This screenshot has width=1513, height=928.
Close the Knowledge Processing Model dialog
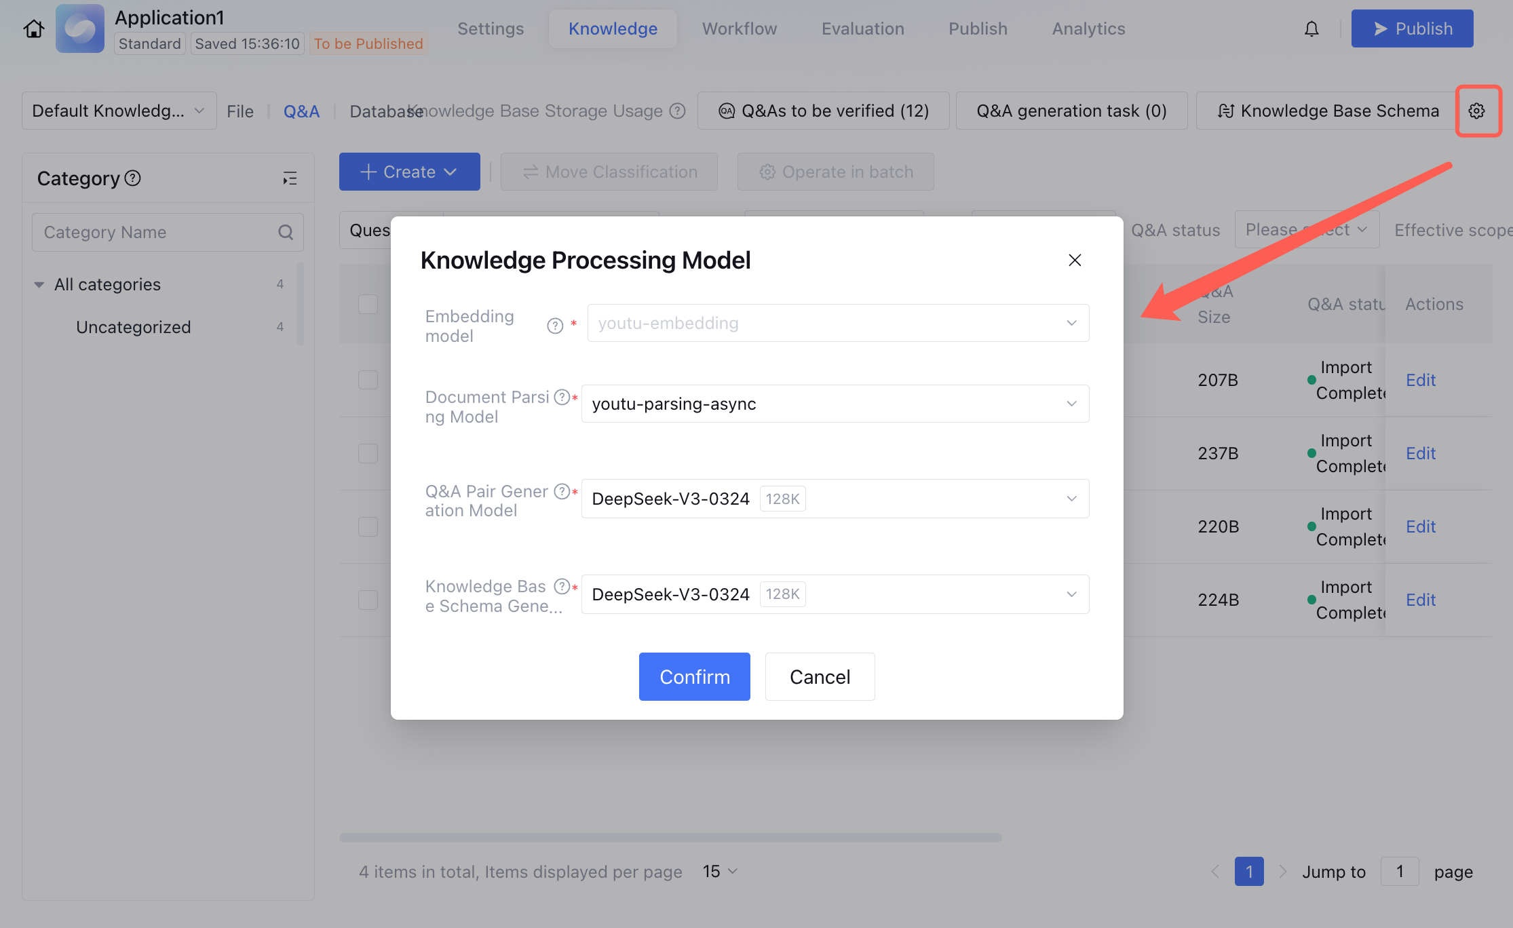(x=1075, y=260)
